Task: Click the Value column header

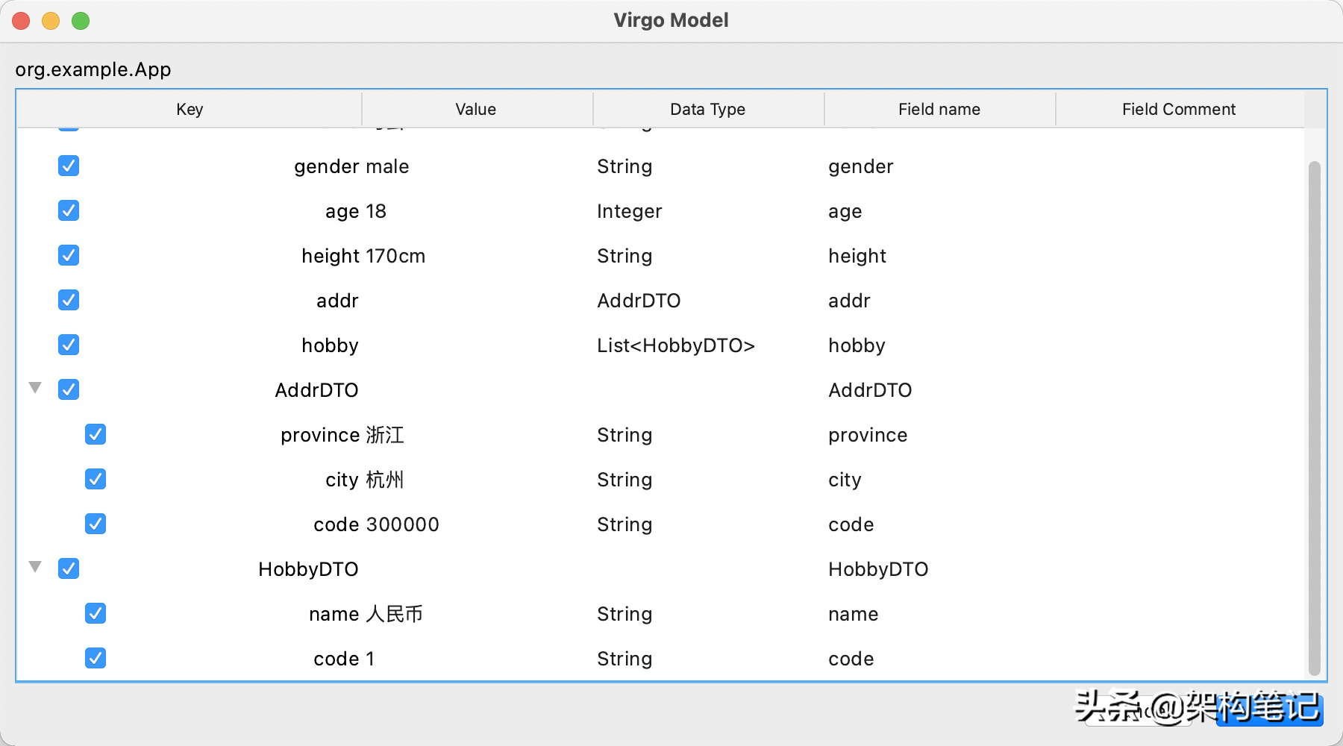Action: 476,109
